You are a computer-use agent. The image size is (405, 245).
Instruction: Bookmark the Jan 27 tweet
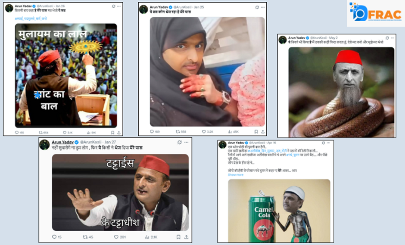point(178,237)
